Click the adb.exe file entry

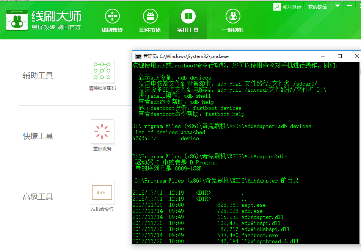pos(252,211)
